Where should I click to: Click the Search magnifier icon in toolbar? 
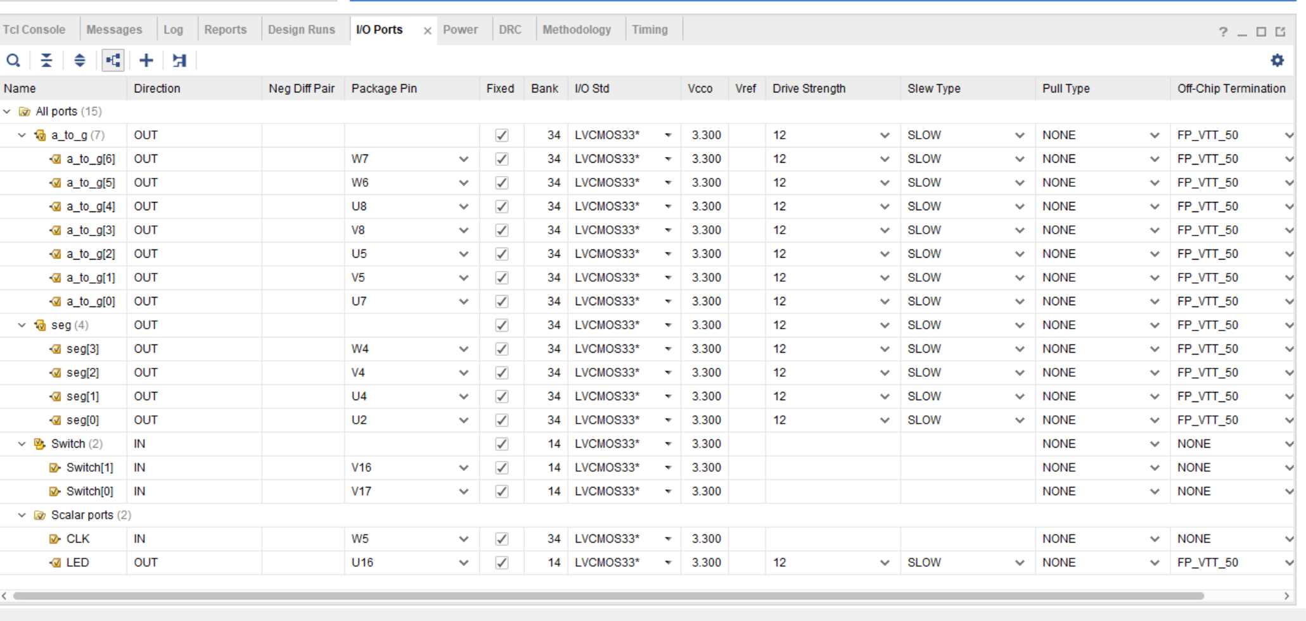[13, 61]
